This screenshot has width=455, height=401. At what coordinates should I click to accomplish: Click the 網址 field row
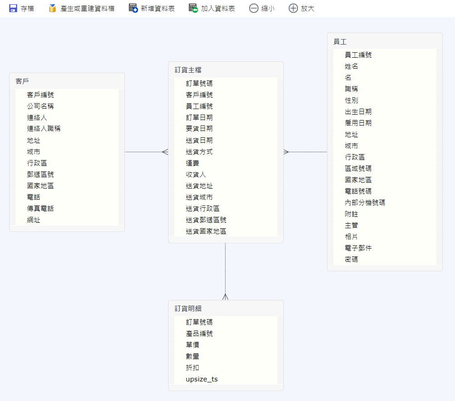pyautogui.click(x=67, y=220)
